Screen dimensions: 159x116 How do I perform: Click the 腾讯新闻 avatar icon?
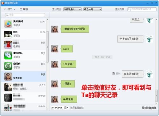click(8, 24)
